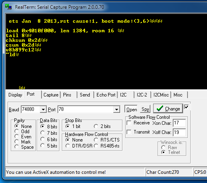Click the ActiveX automation status message
Image resolution: width=207 pixels, height=183 pixels.
coord(56,172)
